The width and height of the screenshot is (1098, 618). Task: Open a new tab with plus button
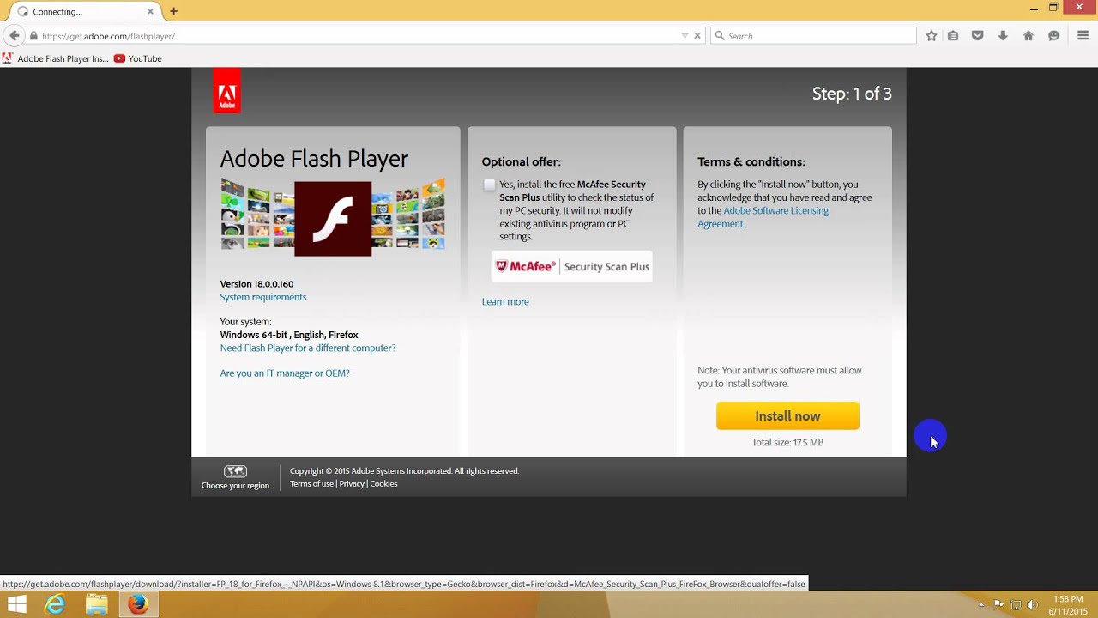[174, 11]
